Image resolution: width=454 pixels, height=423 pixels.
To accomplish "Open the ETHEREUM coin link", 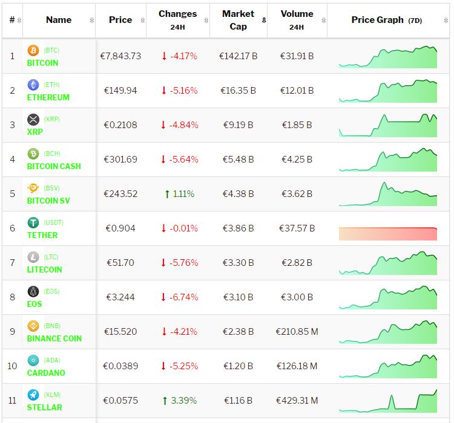I will pyautogui.click(x=48, y=97).
